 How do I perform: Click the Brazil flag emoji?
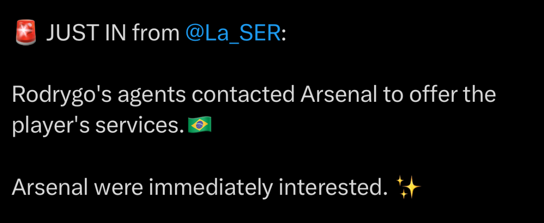(x=200, y=125)
